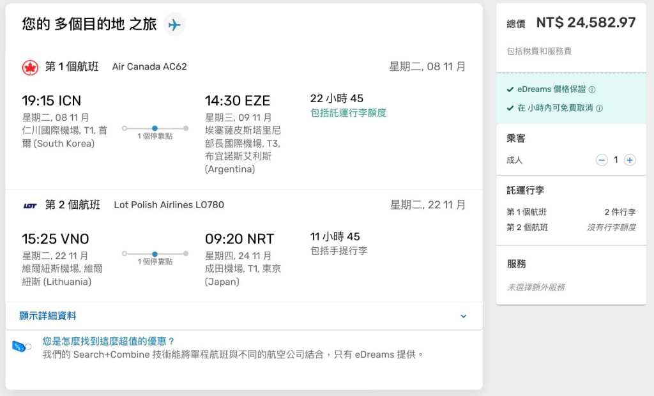The width and height of the screenshot is (654, 396).
Task: Select the 第 1 個航班 Air Canada AC62 header
Action: (116, 66)
